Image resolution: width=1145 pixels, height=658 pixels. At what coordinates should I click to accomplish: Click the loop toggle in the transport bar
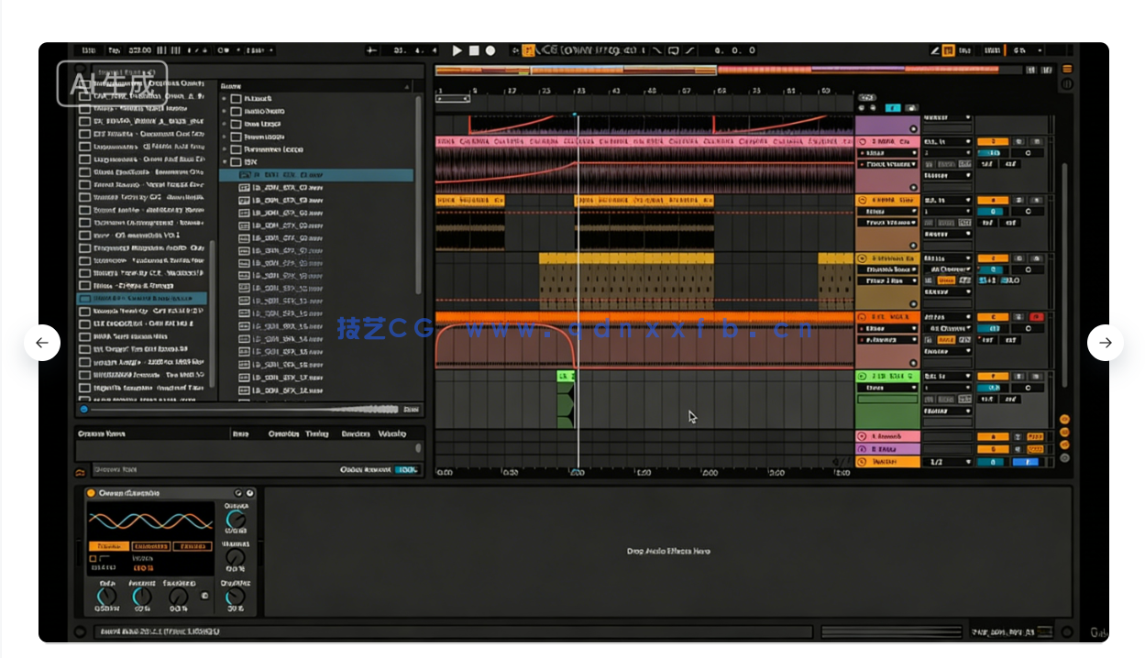click(x=672, y=50)
